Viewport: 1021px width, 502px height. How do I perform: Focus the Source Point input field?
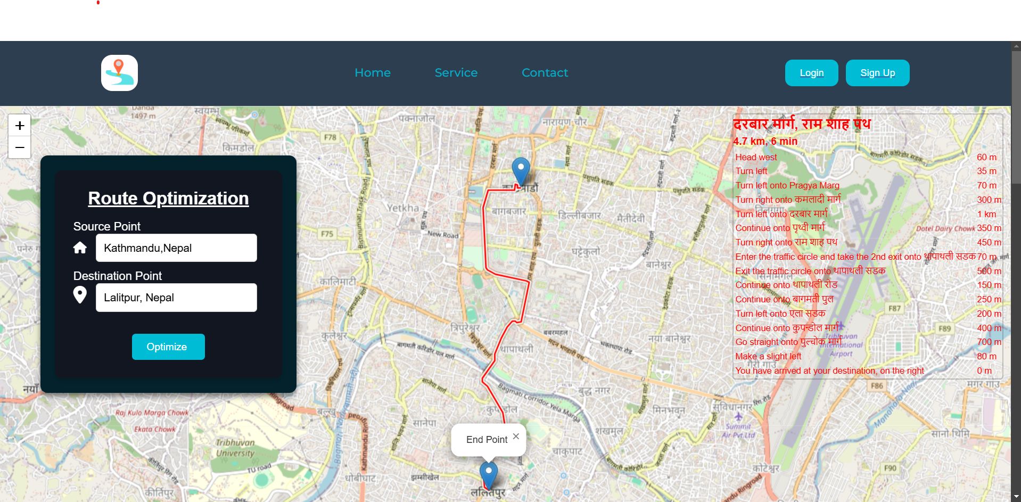(x=176, y=248)
